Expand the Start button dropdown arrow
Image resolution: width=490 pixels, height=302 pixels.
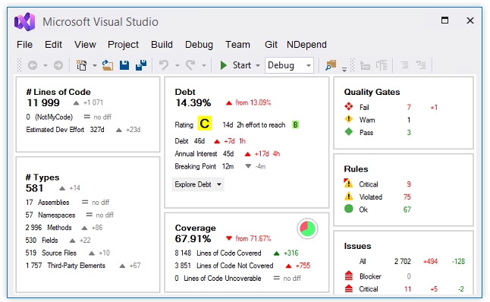coord(258,66)
